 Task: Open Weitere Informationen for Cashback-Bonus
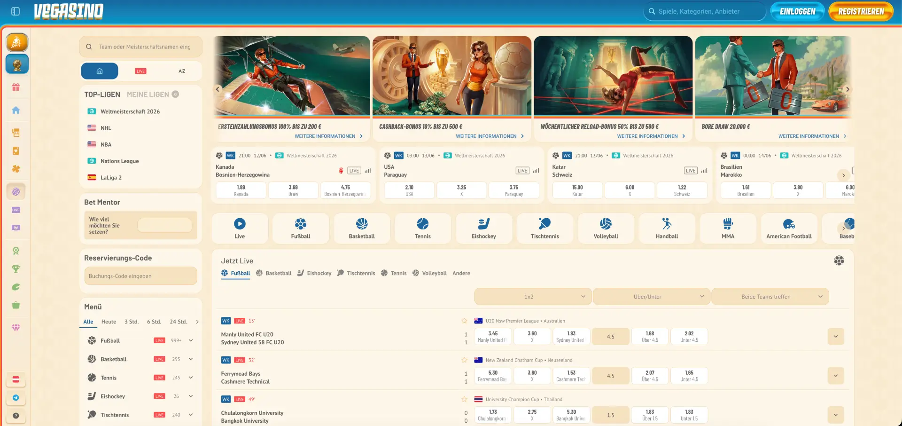[x=490, y=136]
